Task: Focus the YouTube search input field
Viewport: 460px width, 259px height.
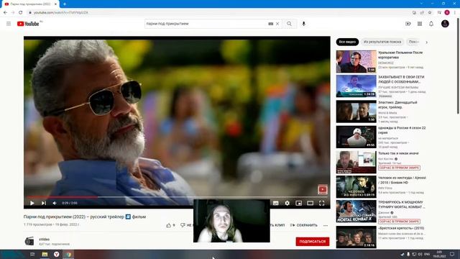Action: point(206,24)
